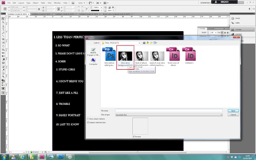
Task: Open the View Menu dropdown in Place dialog
Action: (x=155, y=43)
